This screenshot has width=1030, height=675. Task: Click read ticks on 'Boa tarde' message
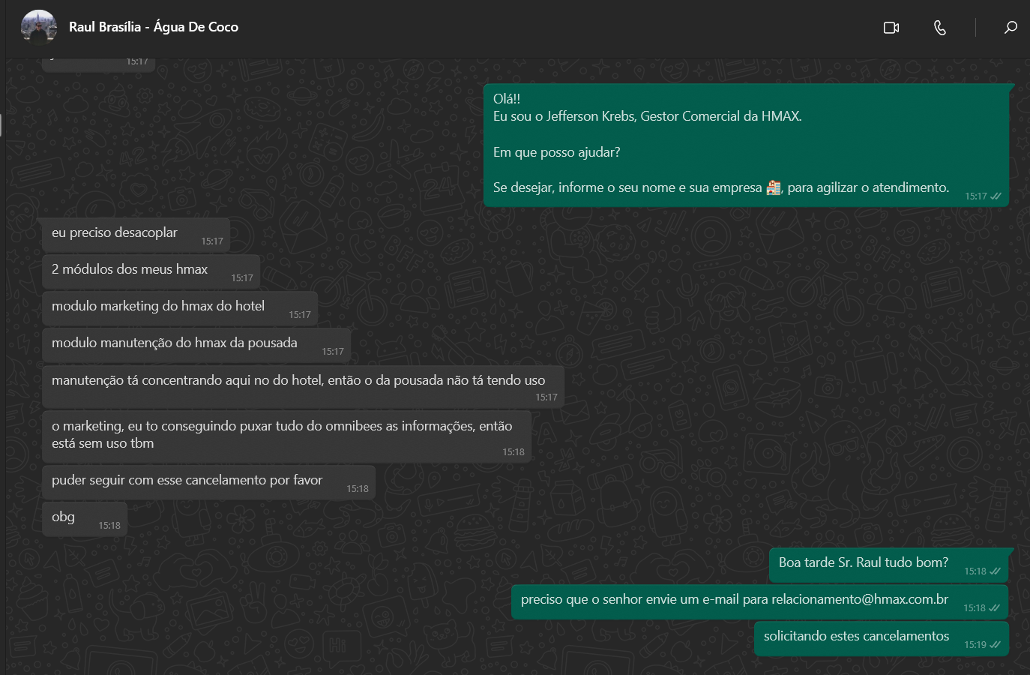(995, 571)
